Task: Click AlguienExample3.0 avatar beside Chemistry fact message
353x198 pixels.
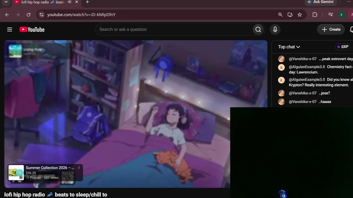Action: pyautogui.click(x=281, y=67)
